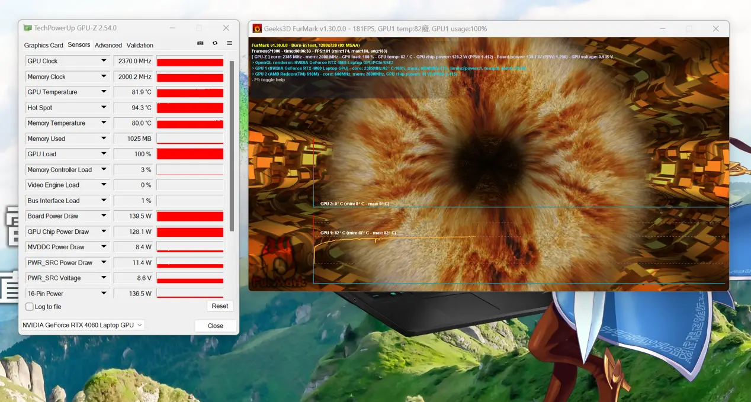The height and width of the screenshot is (402, 751).
Task: Click the FurMark window title bar text
Action: tap(375, 28)
